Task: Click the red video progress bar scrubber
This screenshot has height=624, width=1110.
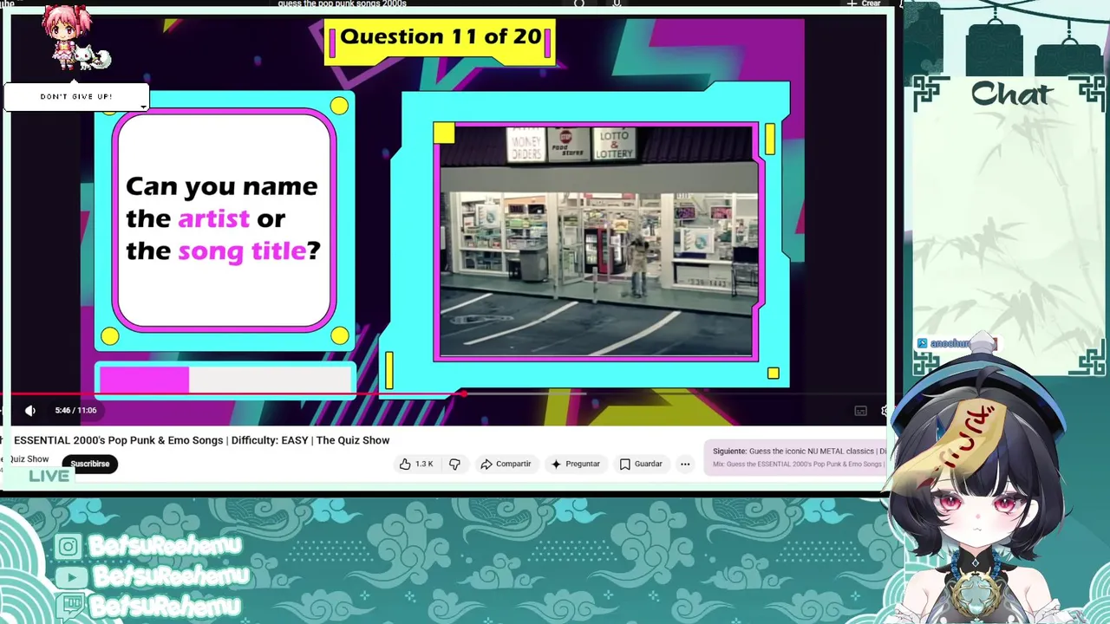Action: (x=464, y=394)
